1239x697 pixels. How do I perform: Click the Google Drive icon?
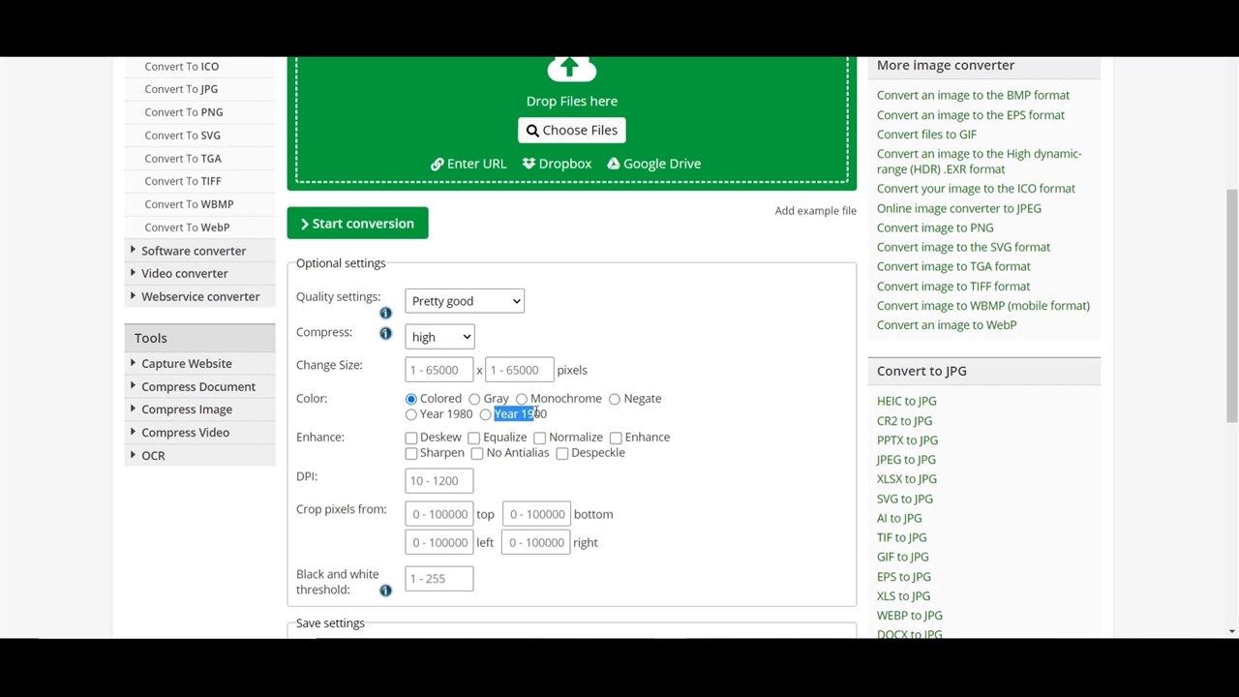[x=613, y=164]
